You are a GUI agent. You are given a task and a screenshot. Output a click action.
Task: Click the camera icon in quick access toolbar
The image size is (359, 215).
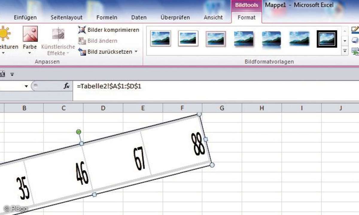coord(2,74)
